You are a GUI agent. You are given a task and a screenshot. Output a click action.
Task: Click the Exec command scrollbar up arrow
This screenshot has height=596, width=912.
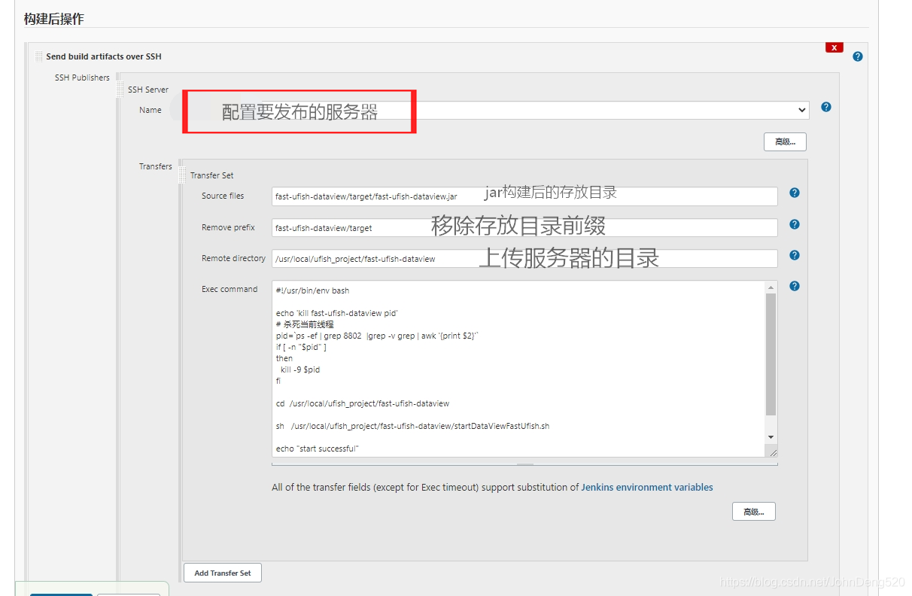click(771, 287)
